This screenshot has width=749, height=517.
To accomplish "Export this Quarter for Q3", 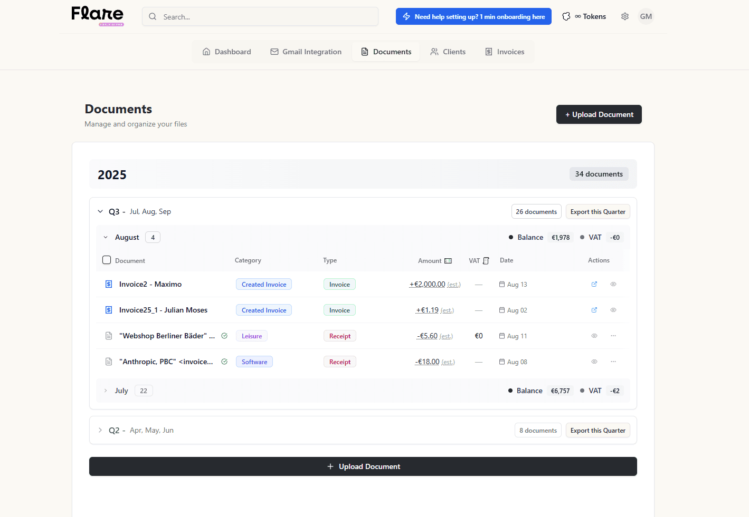I will [598, 211].
